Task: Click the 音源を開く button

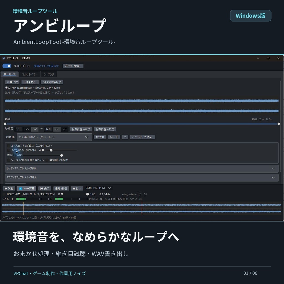Action: coord(30,82)
